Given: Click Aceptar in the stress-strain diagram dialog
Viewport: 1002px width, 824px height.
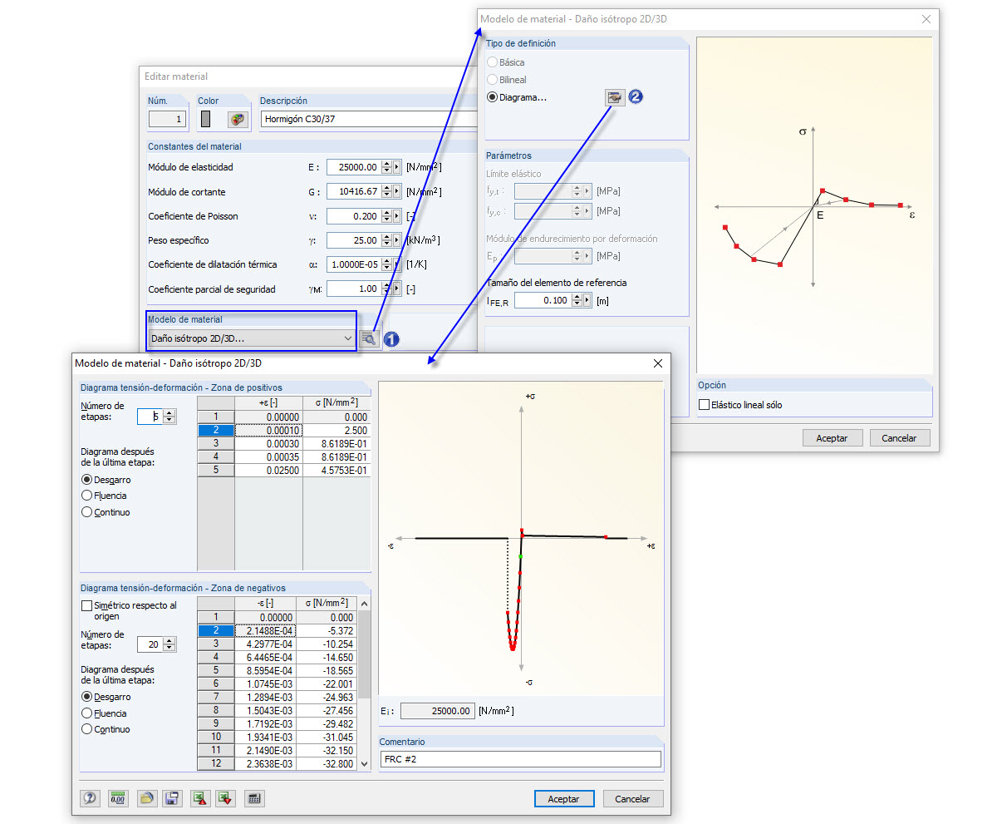Looking at the screenshot, I should (x=563, y=799).
